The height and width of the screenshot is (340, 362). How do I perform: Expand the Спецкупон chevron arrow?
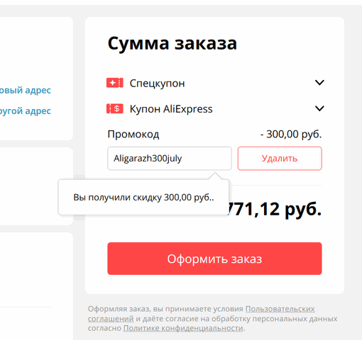[319, 83]
